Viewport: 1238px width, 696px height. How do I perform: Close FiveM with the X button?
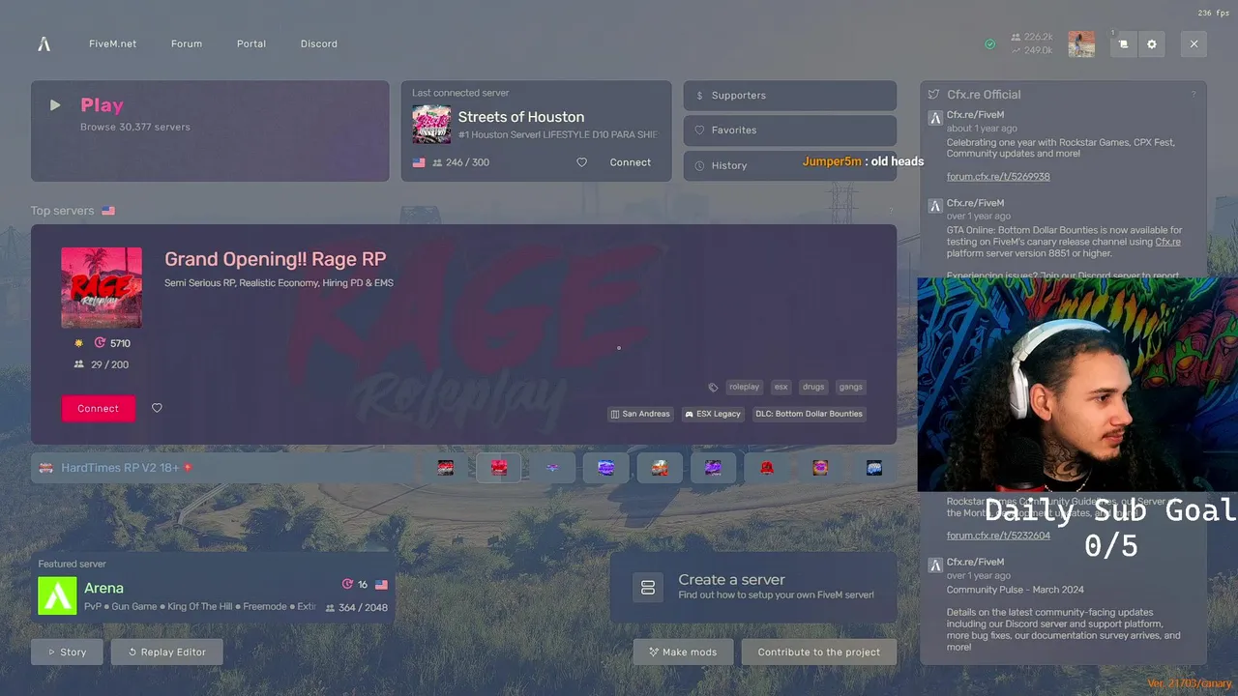point(1194,43)
